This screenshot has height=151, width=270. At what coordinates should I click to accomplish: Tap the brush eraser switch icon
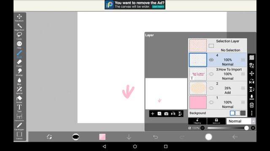pyautogui.click(x=49, y=137)
